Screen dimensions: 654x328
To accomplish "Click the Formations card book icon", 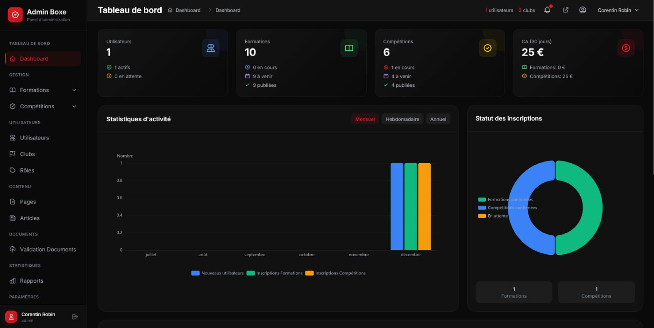I will tap(349, 48).
